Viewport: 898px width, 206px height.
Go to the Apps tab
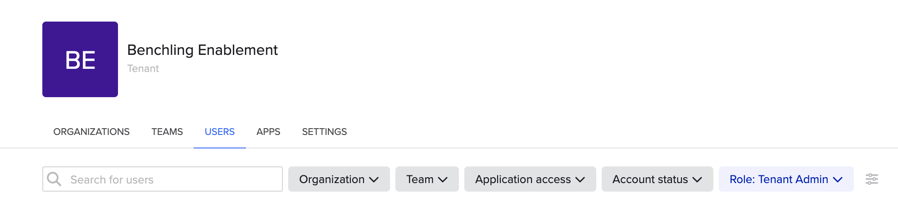268,132
